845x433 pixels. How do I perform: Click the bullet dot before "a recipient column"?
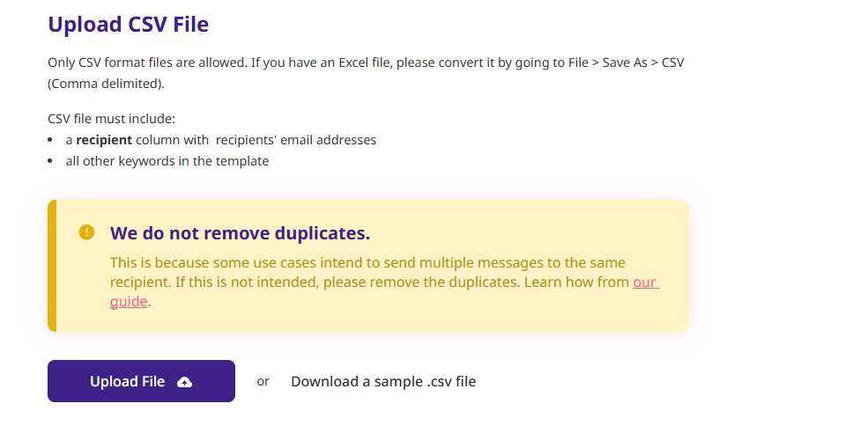(x=51, y=140)
